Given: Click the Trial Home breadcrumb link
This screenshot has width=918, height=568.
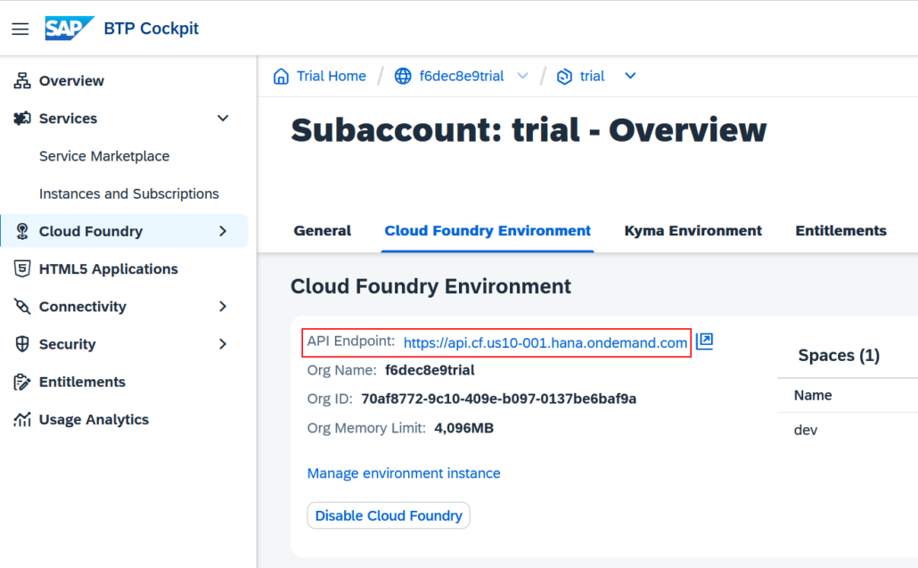Looking at the screenshot, I should pyautogui.click(x=332, y=76).
